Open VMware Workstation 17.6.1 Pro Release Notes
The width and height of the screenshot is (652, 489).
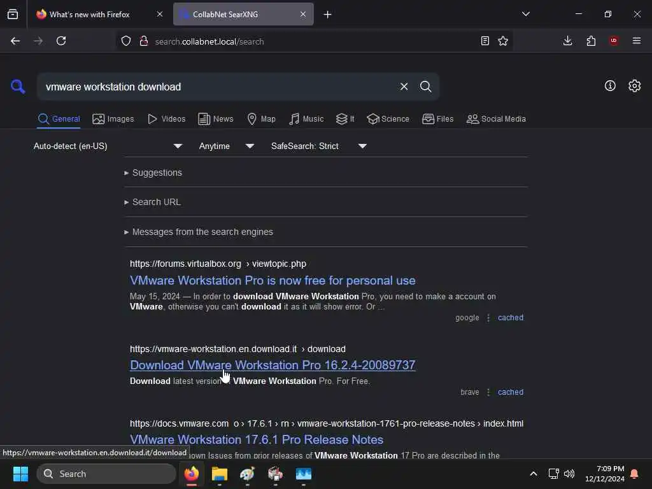click(257, 439)
